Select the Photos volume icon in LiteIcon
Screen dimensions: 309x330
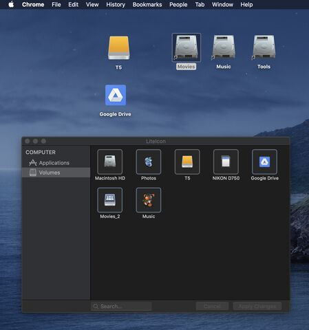pos(149,162)
